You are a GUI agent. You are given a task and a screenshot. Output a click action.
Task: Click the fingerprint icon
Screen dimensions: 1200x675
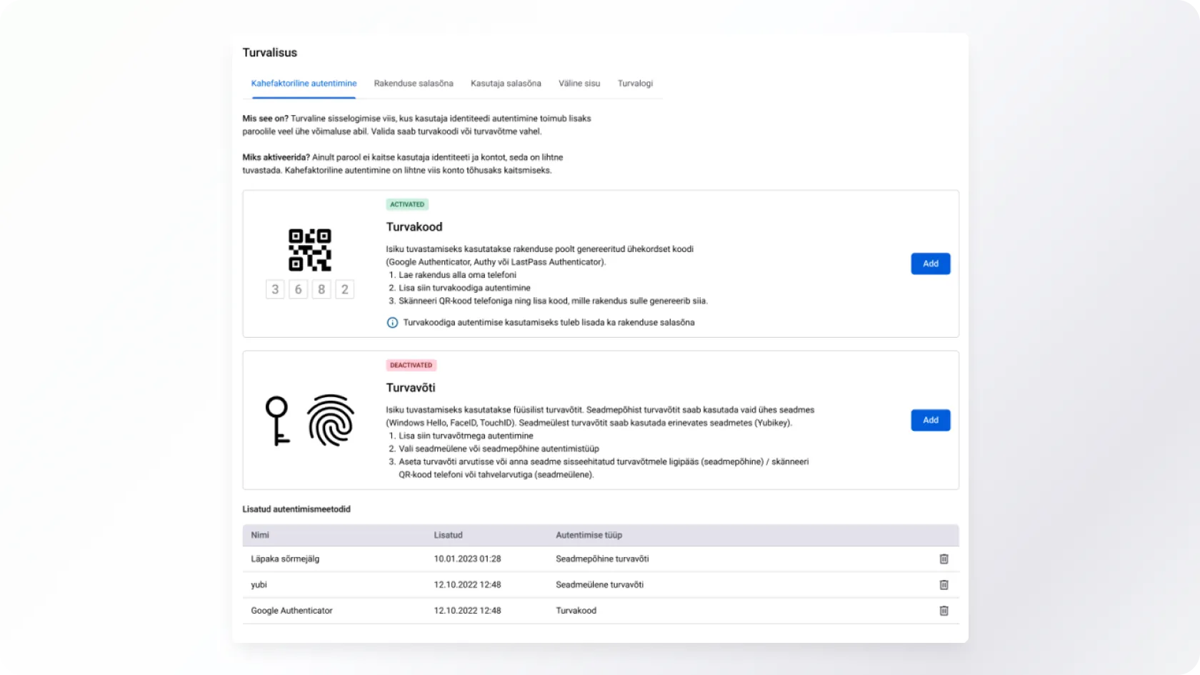click(331, 420)
